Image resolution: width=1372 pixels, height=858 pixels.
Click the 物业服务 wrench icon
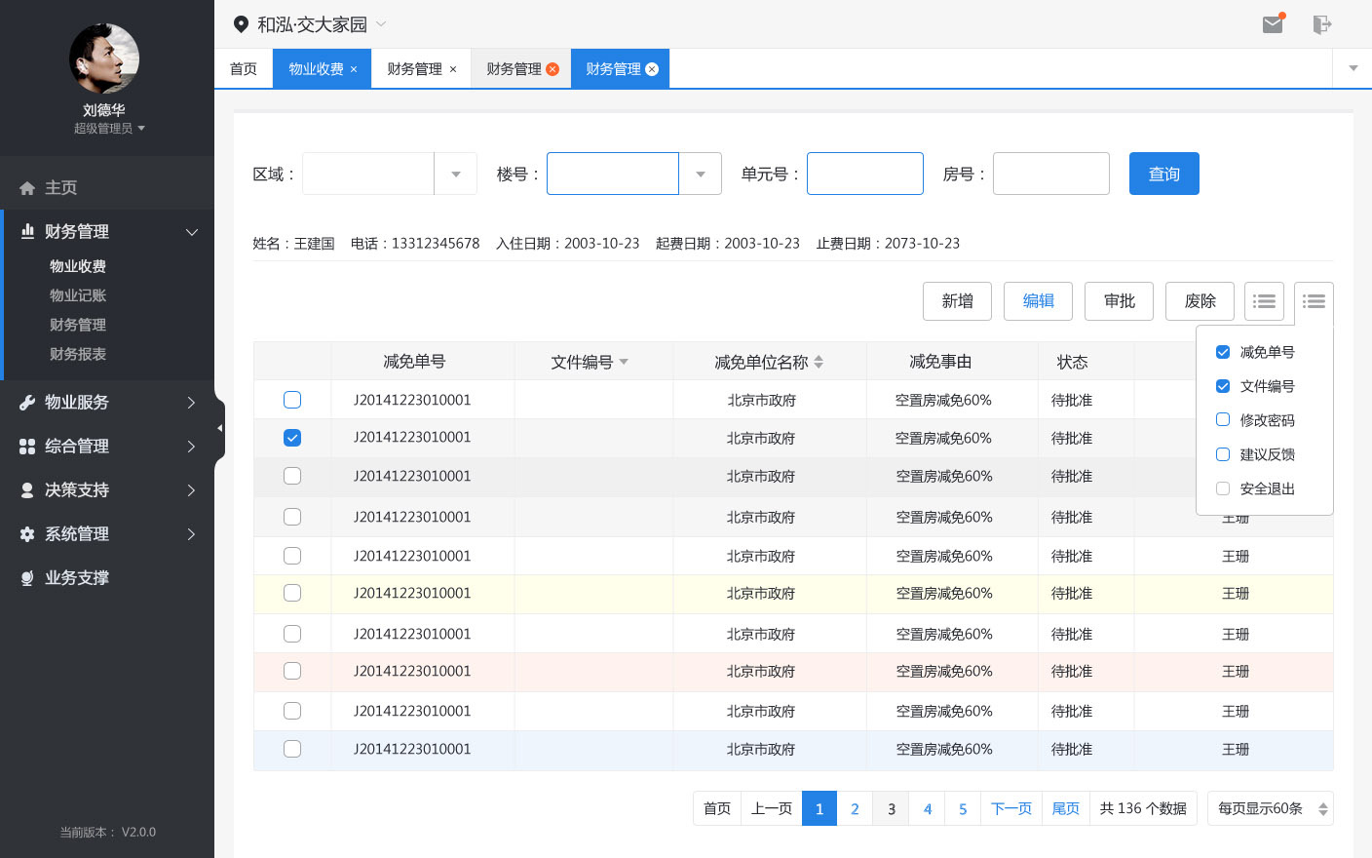coord(27,402)
